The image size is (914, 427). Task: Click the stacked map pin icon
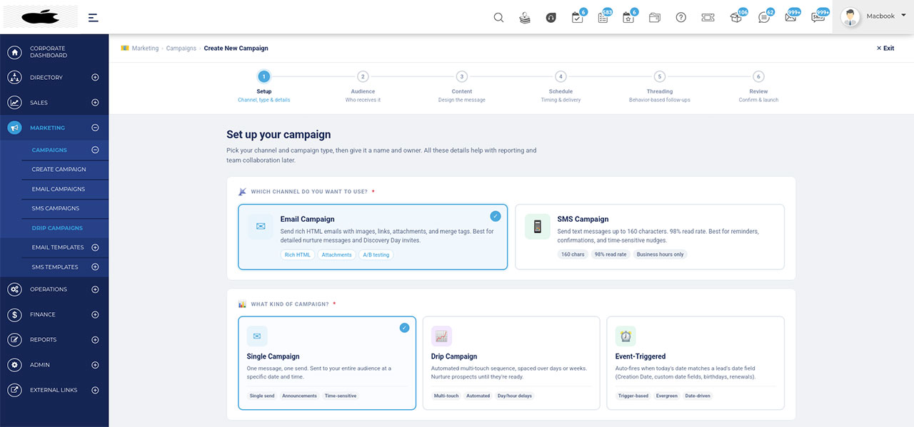525,18
